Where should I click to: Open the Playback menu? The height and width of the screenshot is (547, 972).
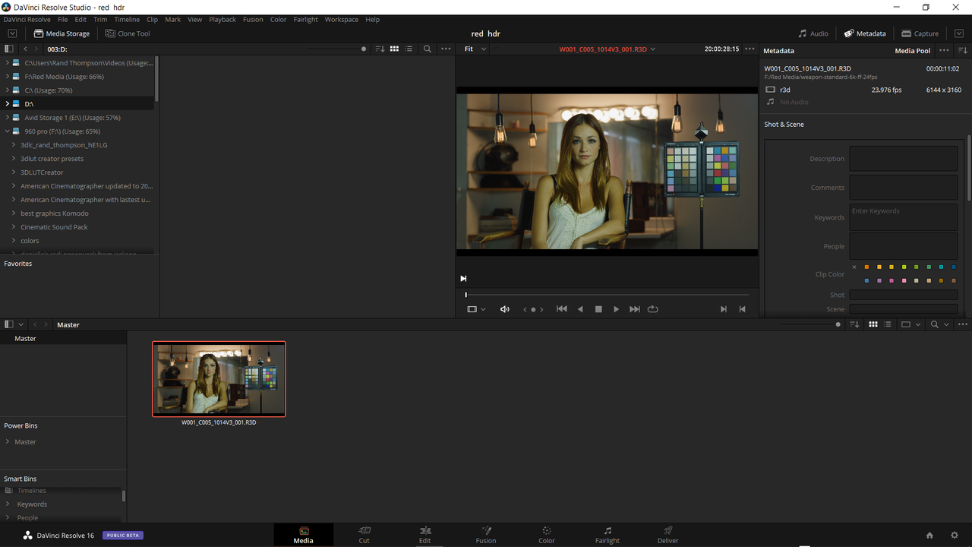point(222,19)
